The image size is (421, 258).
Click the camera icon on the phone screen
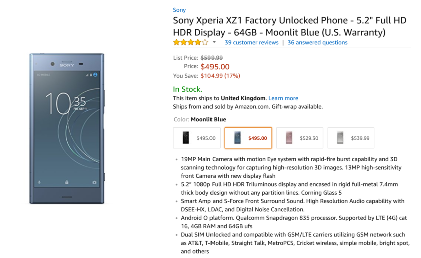point(94,182)
